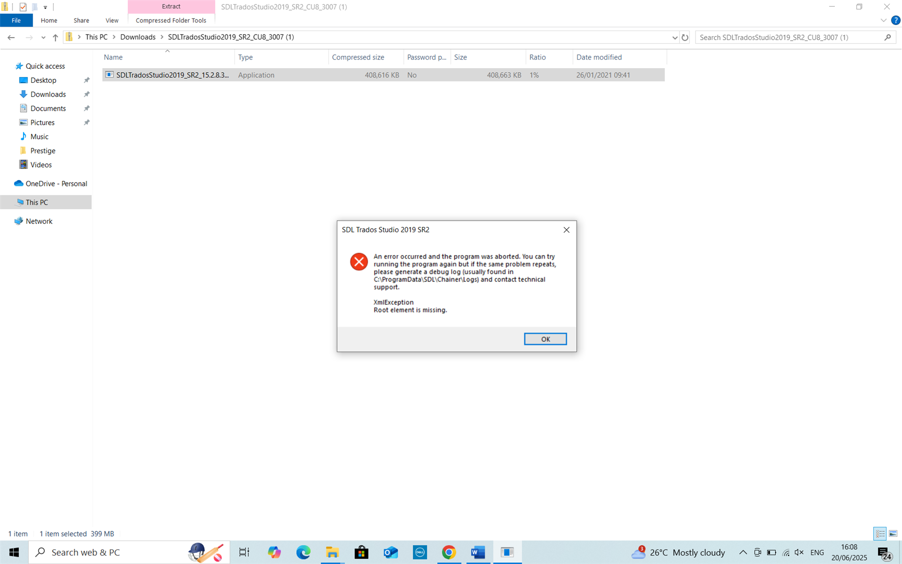Open the address bar history dropdown

coord(674,37)
